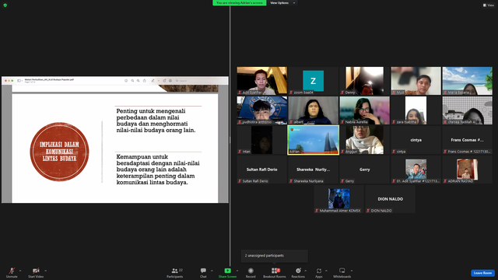Click the Share icon in Preview toolbar
The image size is (498, 280).
click(144, 81)
